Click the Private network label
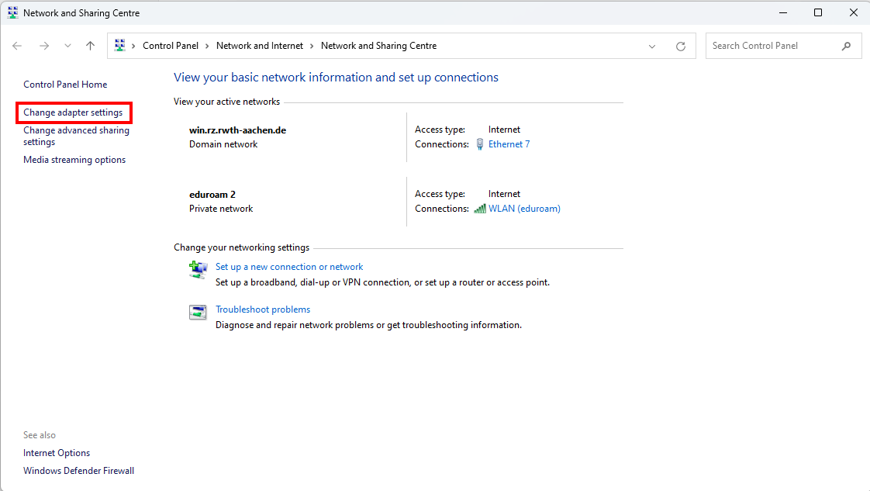 (221, 209)
